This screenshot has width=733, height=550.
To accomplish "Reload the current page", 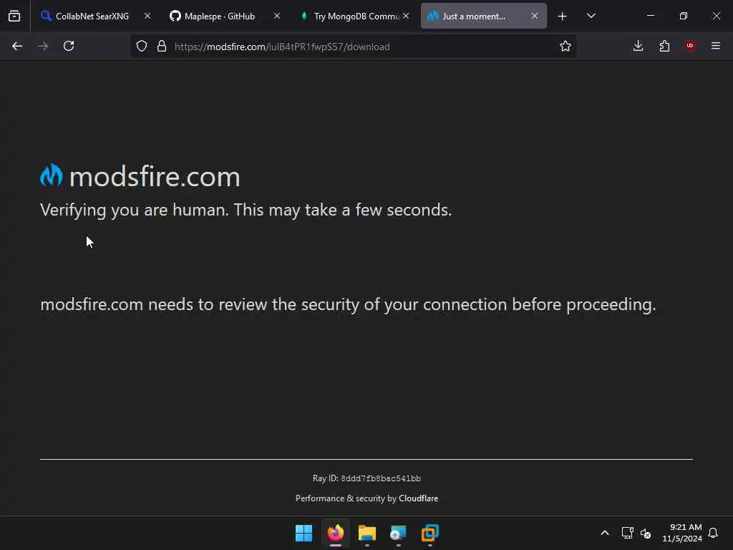I will (69, 46).
